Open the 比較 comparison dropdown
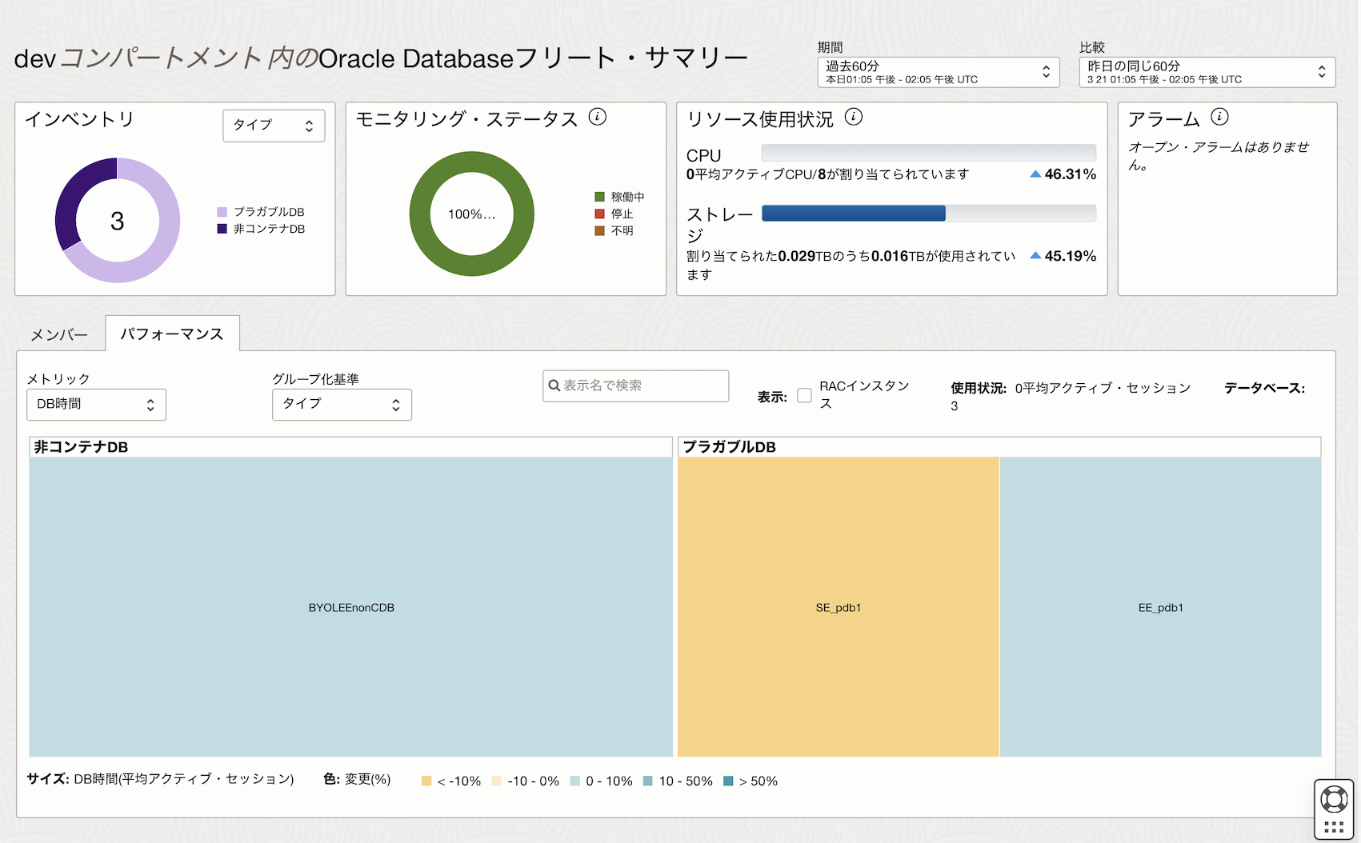Image resolution: width=1361 pixels, height=843 pixels. click(1207, 72)
